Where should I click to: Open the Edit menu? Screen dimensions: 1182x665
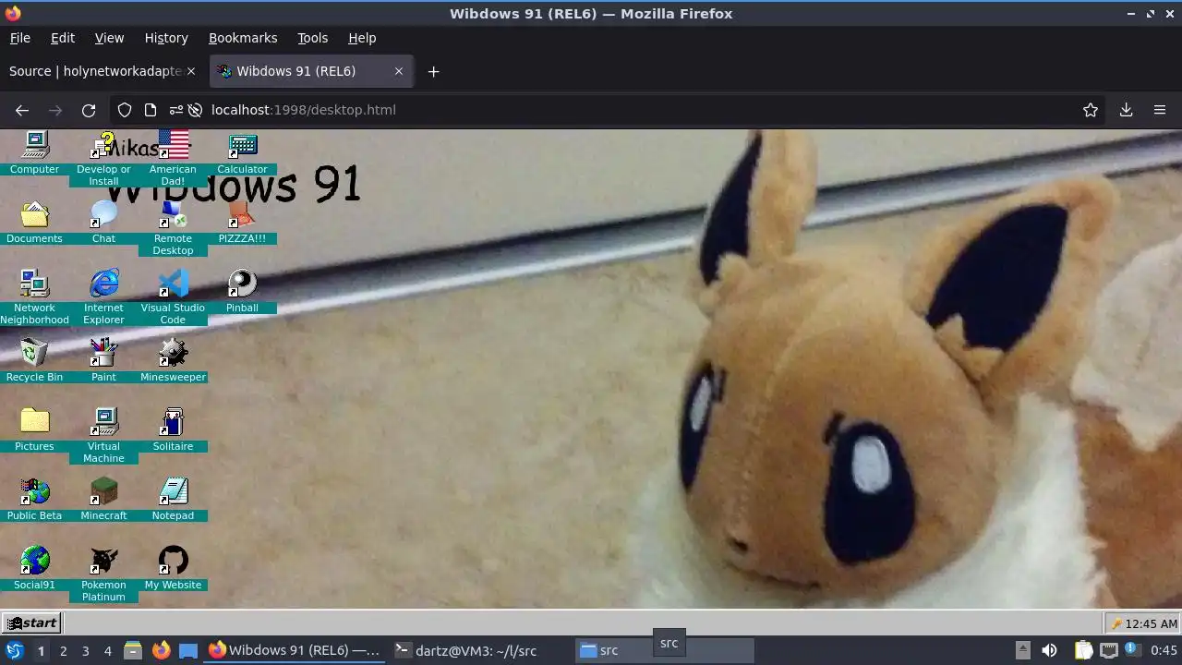pyautogui.click(x=63, y=38)
